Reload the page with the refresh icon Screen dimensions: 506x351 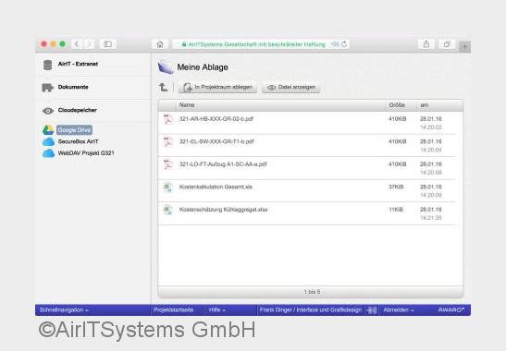[344, 44]
